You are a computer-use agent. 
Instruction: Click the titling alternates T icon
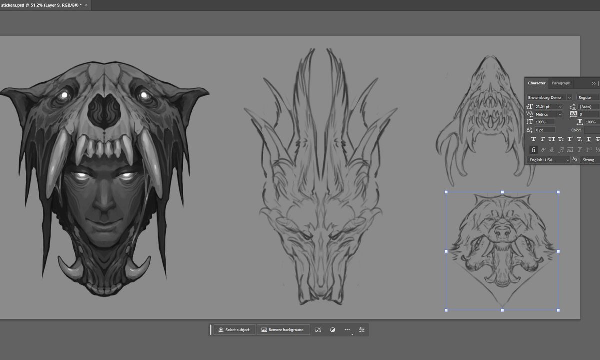580,150
